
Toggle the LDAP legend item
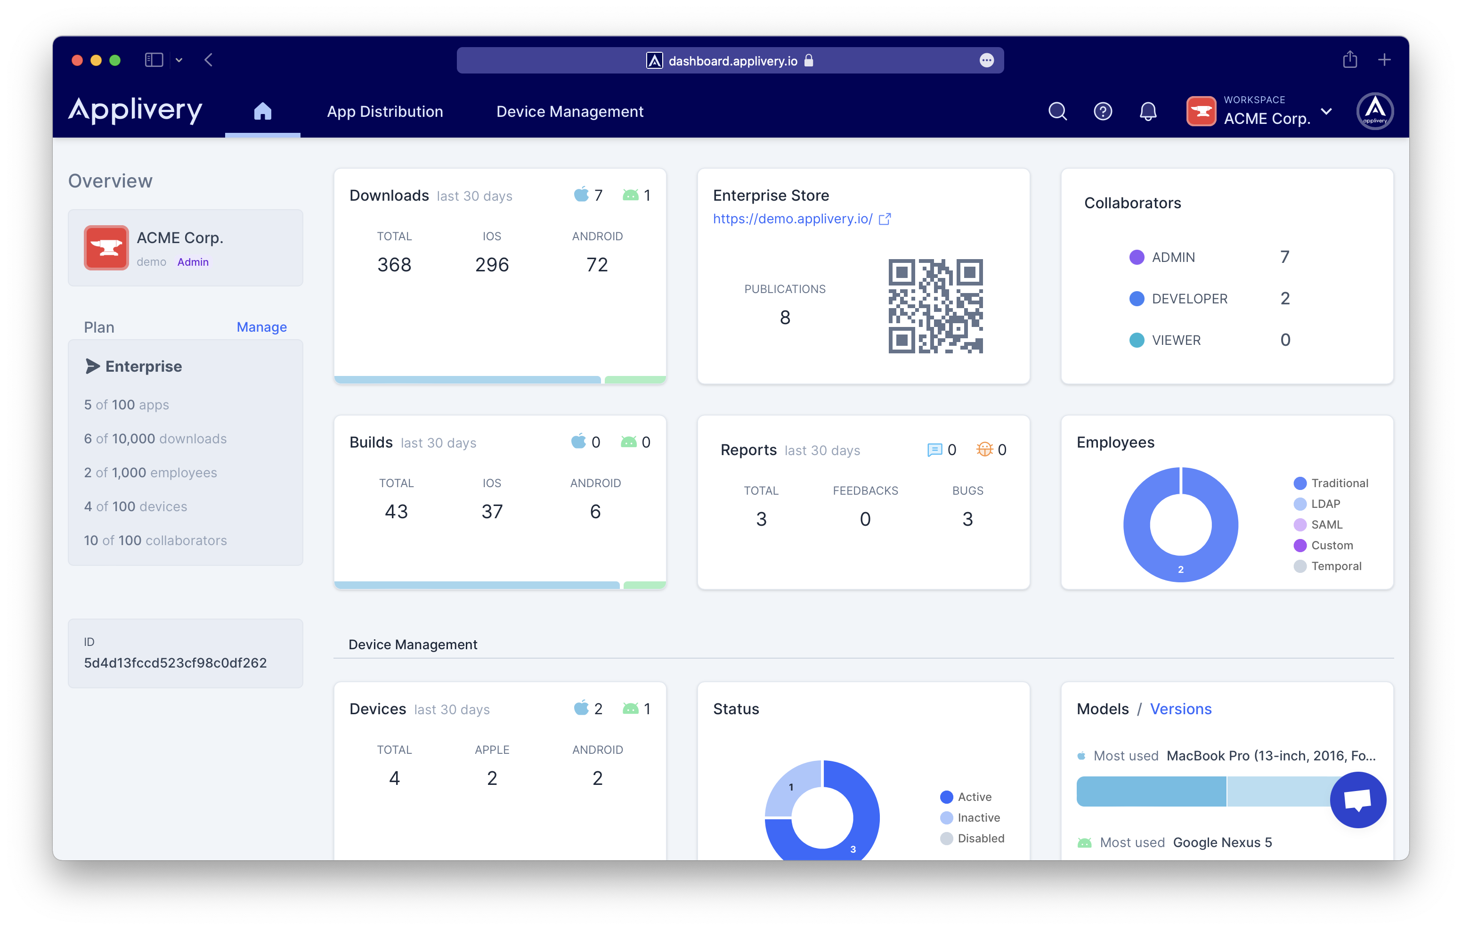coord(1316,504)
